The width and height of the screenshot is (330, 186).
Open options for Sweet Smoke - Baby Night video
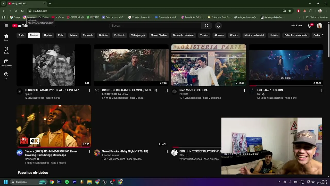coord(167,152)
